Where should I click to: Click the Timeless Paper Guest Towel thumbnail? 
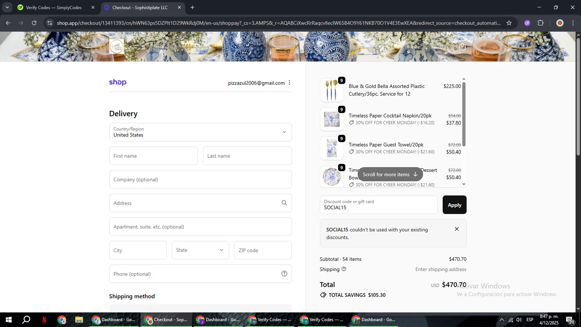[332, 148]
